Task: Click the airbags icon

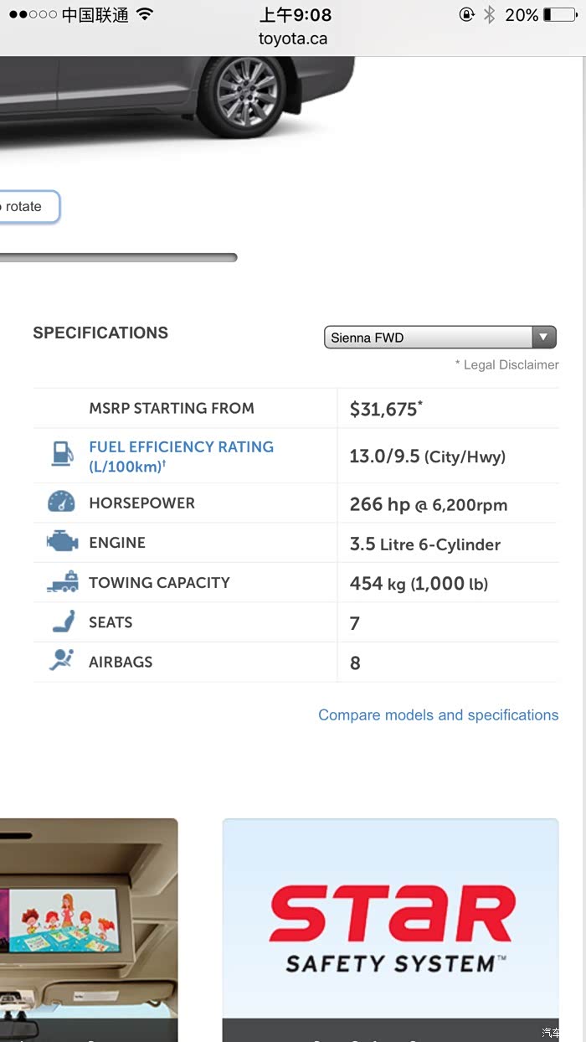Action: [61, 661]
